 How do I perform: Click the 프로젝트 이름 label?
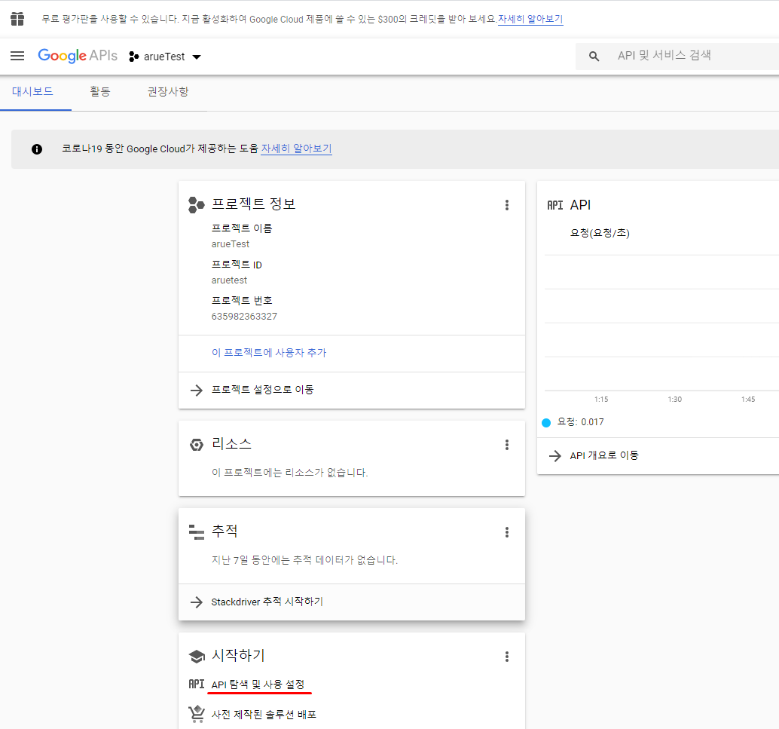coord(242,228)
